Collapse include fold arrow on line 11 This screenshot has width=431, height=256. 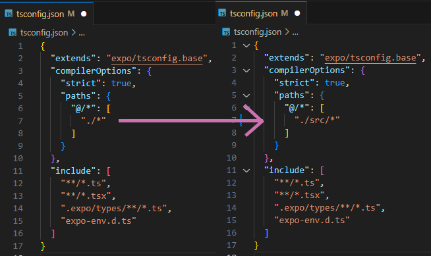point(246,170)
